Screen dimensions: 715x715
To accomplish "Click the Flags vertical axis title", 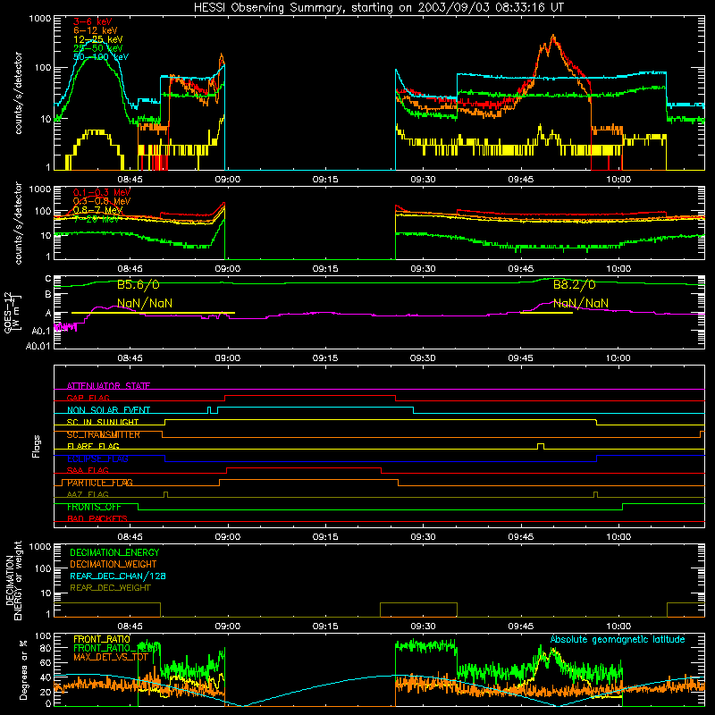I will [36, 446].
